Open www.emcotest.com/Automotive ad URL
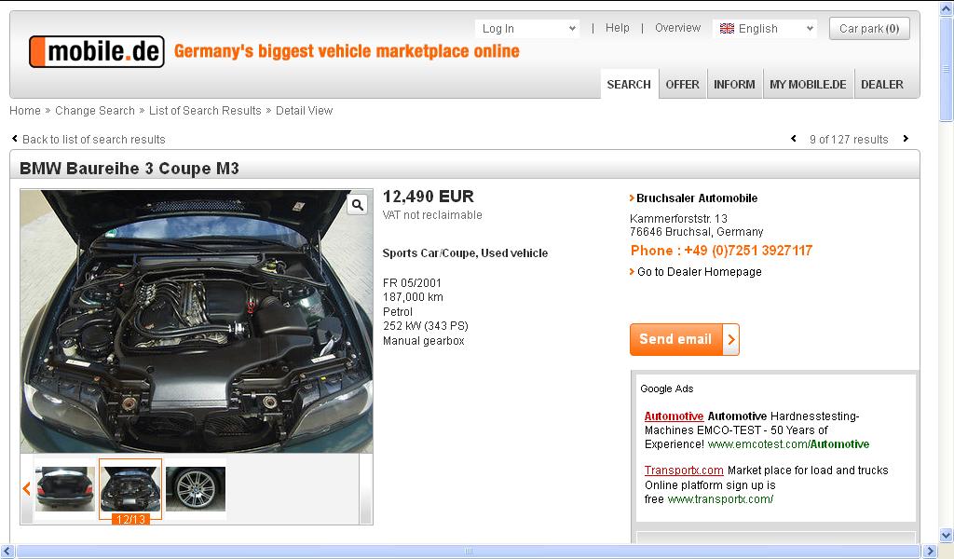This screenshot has width=954, height=559. [x=788, y=444]
